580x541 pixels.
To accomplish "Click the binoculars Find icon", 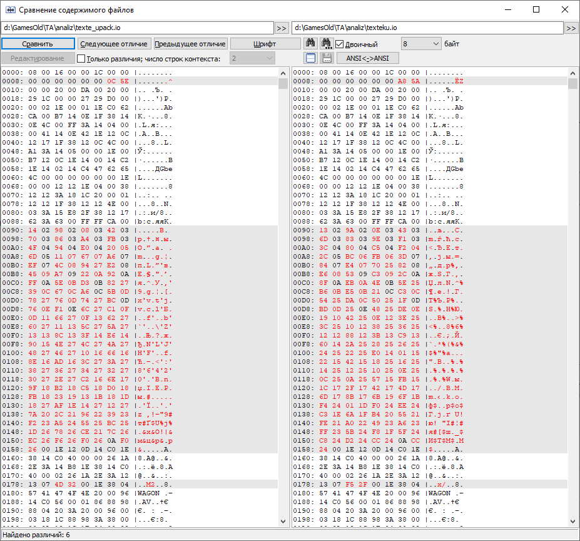I will point(310,44).
